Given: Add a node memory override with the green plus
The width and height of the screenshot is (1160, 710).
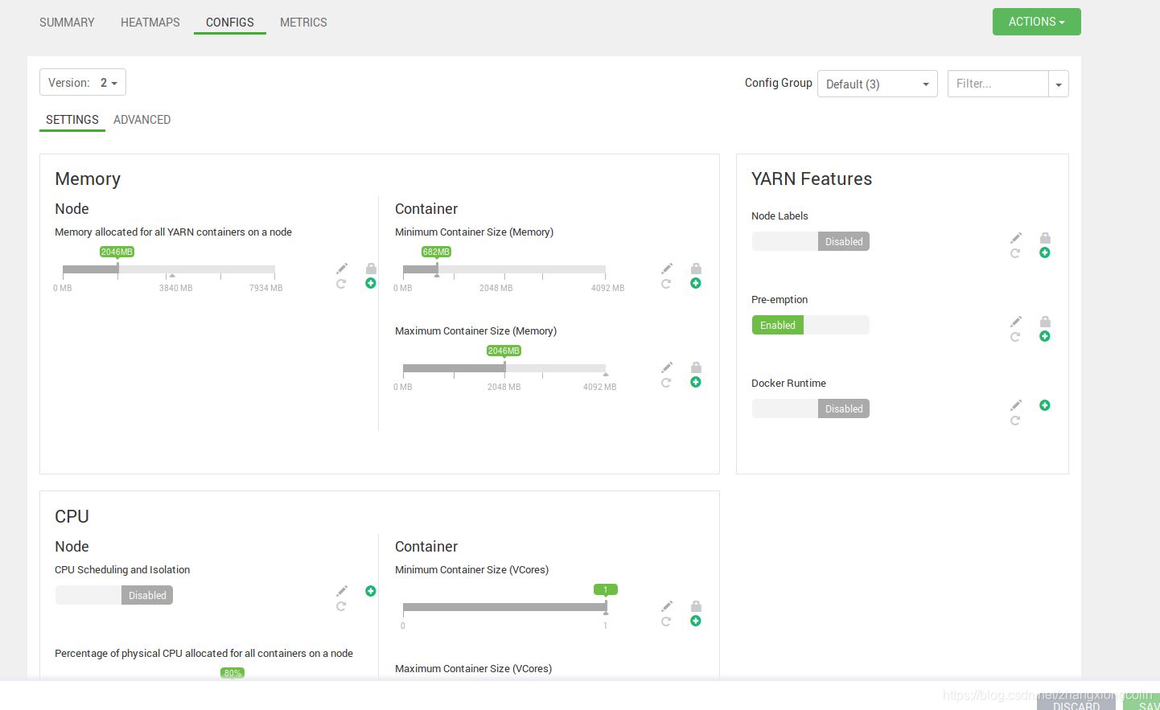Looking at the screenshot, I should pos(371,283).
